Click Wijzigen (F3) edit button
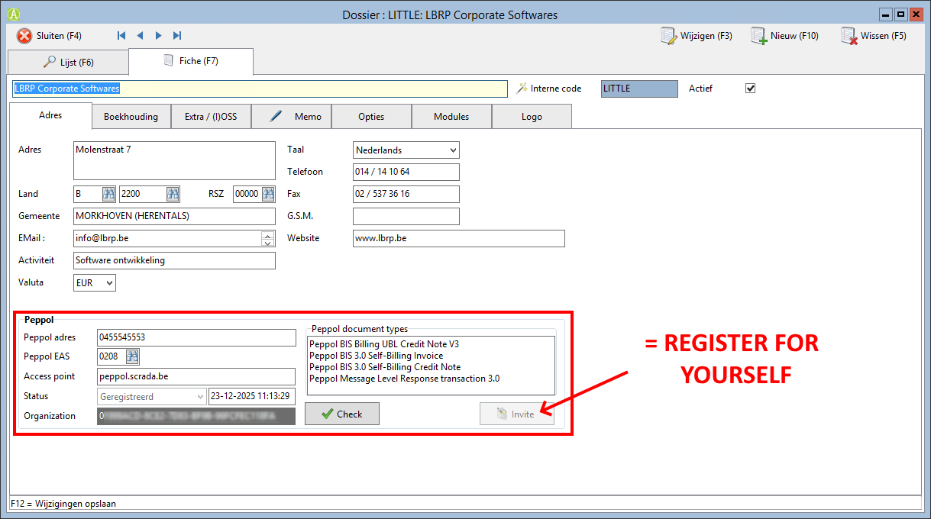 pos(697,36)
